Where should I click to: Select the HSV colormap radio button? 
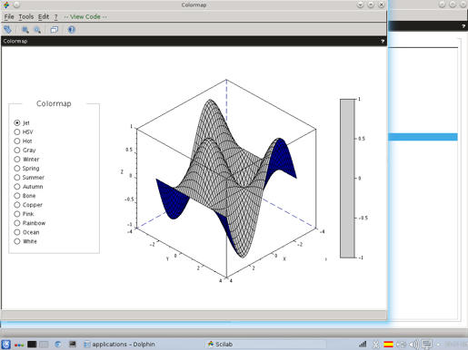point(17,132)
